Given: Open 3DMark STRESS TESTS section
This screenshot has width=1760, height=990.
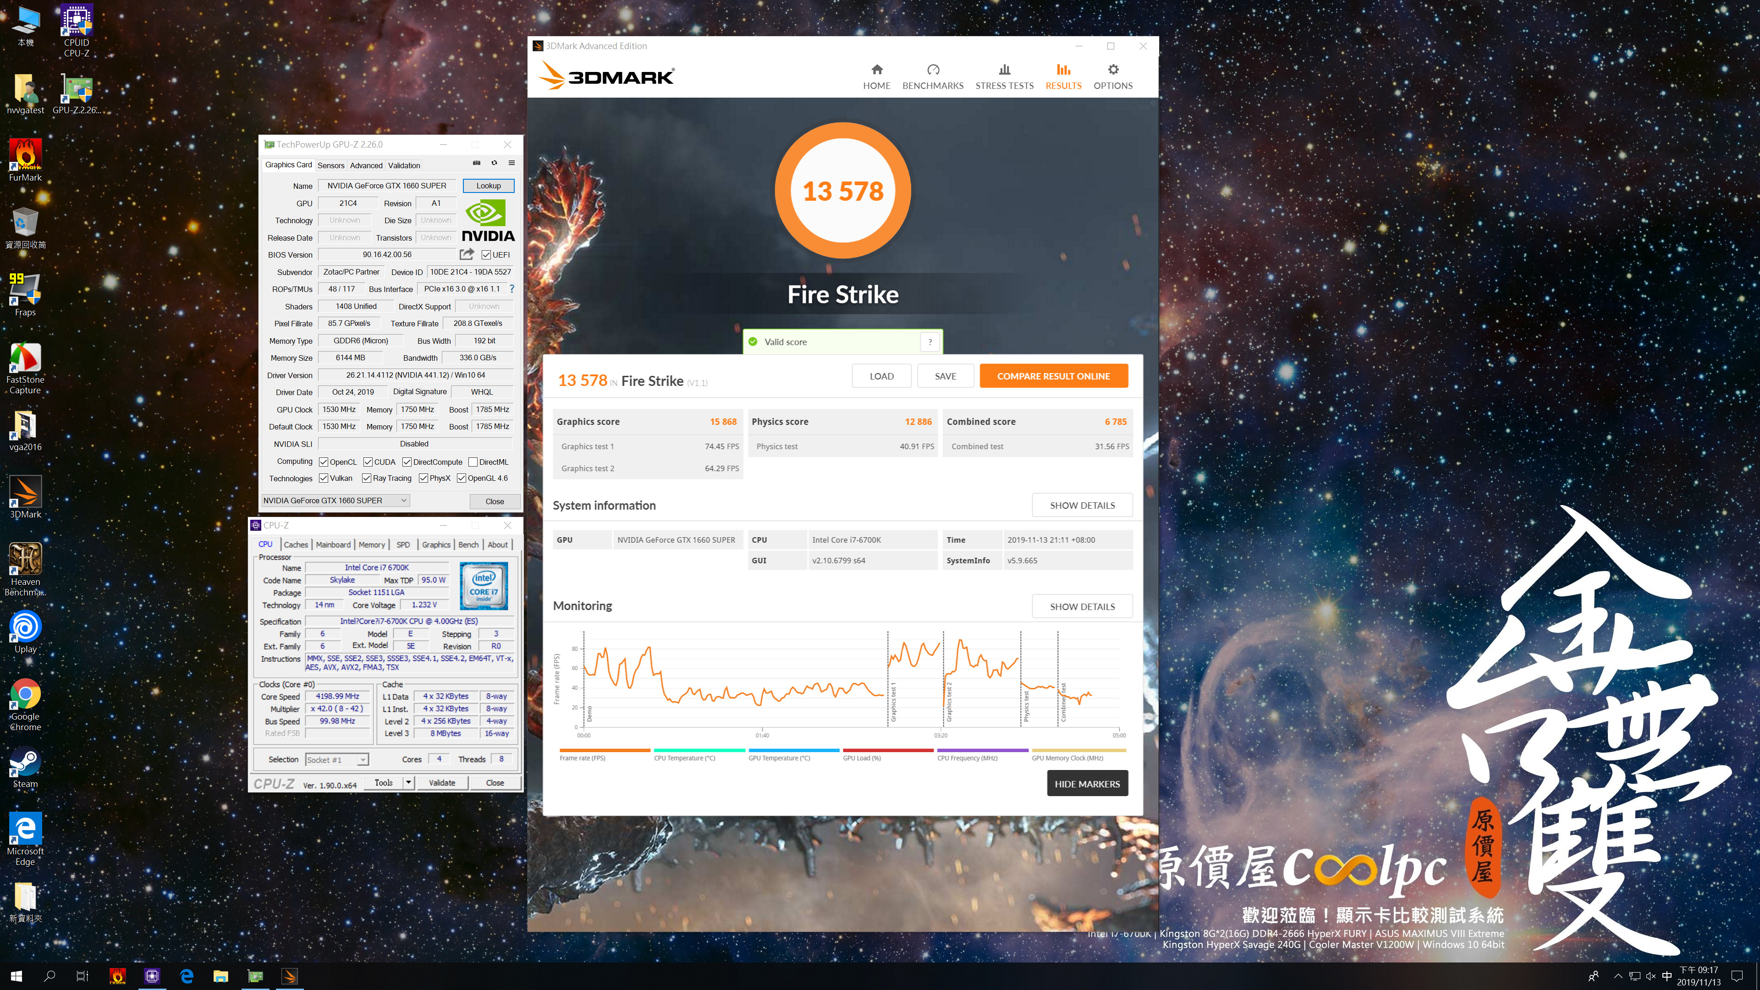Looking at the screenshot, I should point(1004,77).
